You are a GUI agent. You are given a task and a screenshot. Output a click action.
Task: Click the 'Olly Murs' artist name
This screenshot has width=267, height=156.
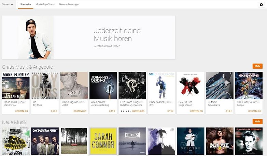(x=38, y=105)
